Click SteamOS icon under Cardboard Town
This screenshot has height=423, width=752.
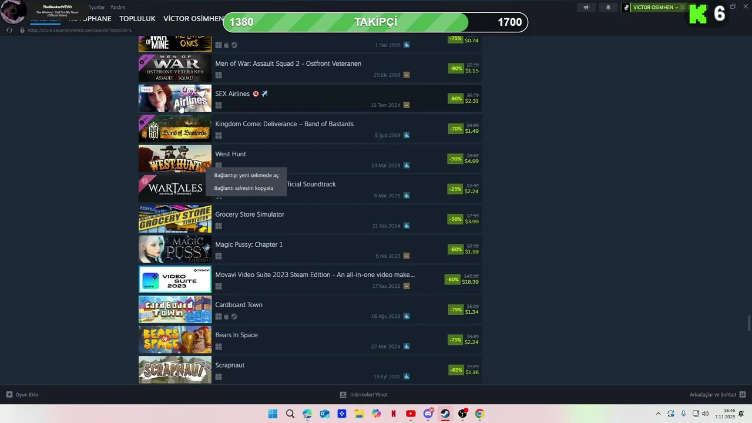pos(234,317)
